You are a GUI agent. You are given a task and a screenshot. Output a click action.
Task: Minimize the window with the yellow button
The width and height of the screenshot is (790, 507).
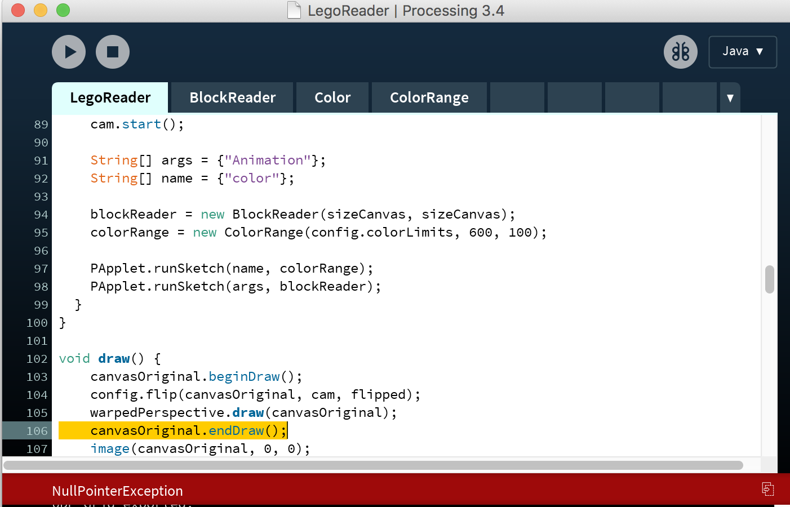point(41,10)
